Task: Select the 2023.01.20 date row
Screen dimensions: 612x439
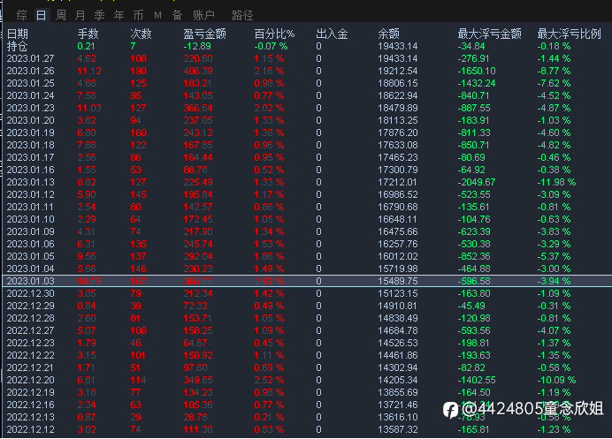Action: pyautogui.click(x=307, y=120)
